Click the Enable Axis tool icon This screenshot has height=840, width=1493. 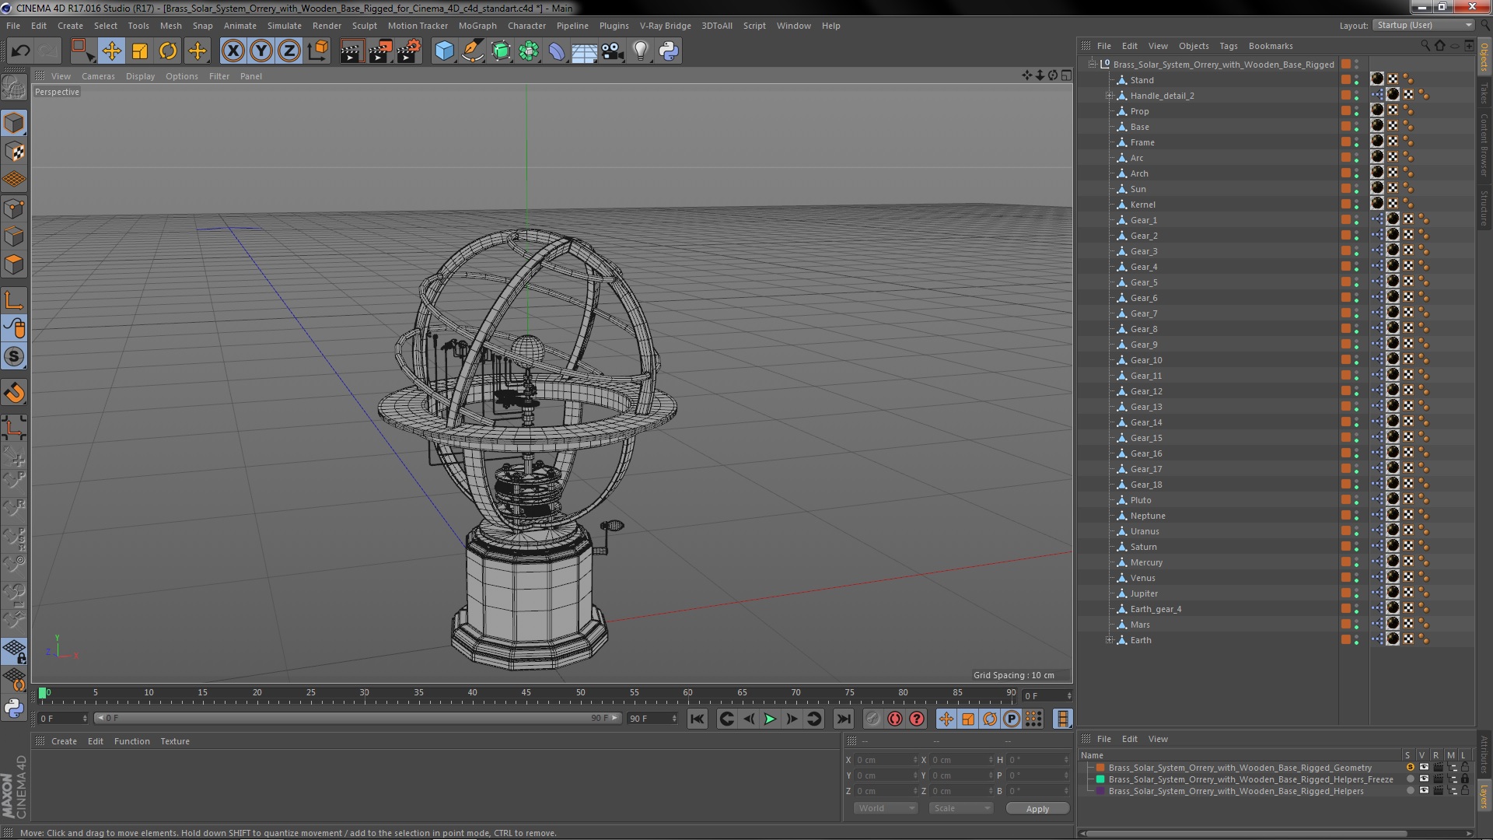coord(14,300)
